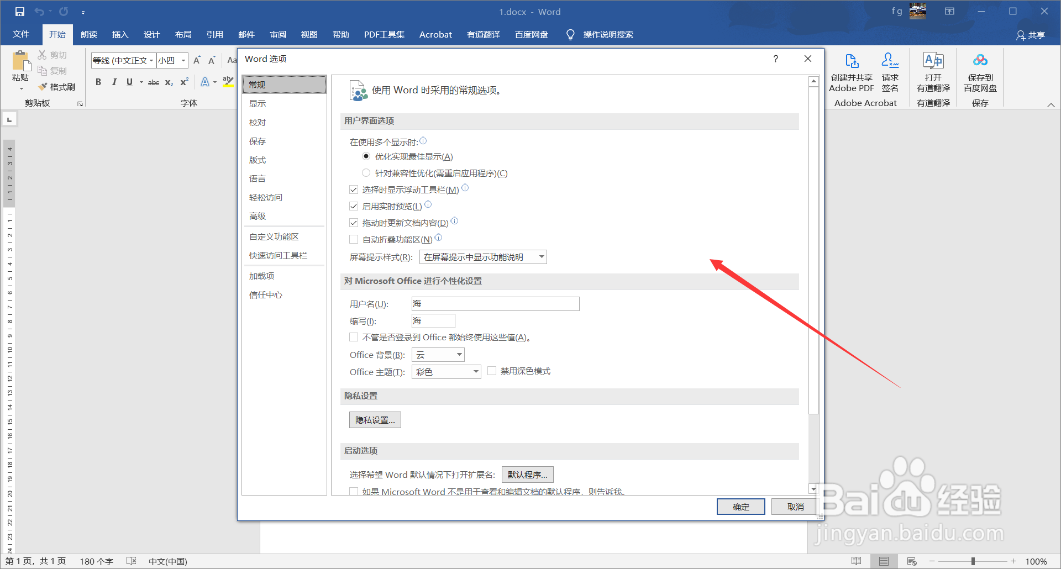Open the 屏幕提示样式 dropdown
The width and height of the screenshot is (1061, 569).
pyautogui.click(x=540, y=256)
